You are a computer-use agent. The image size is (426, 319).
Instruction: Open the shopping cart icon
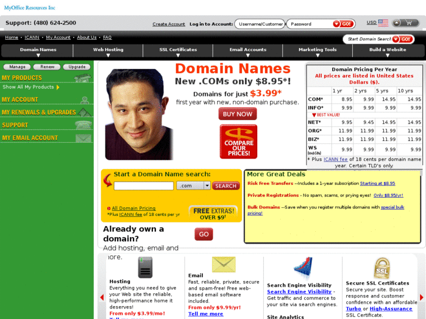[x=408, y=23]
